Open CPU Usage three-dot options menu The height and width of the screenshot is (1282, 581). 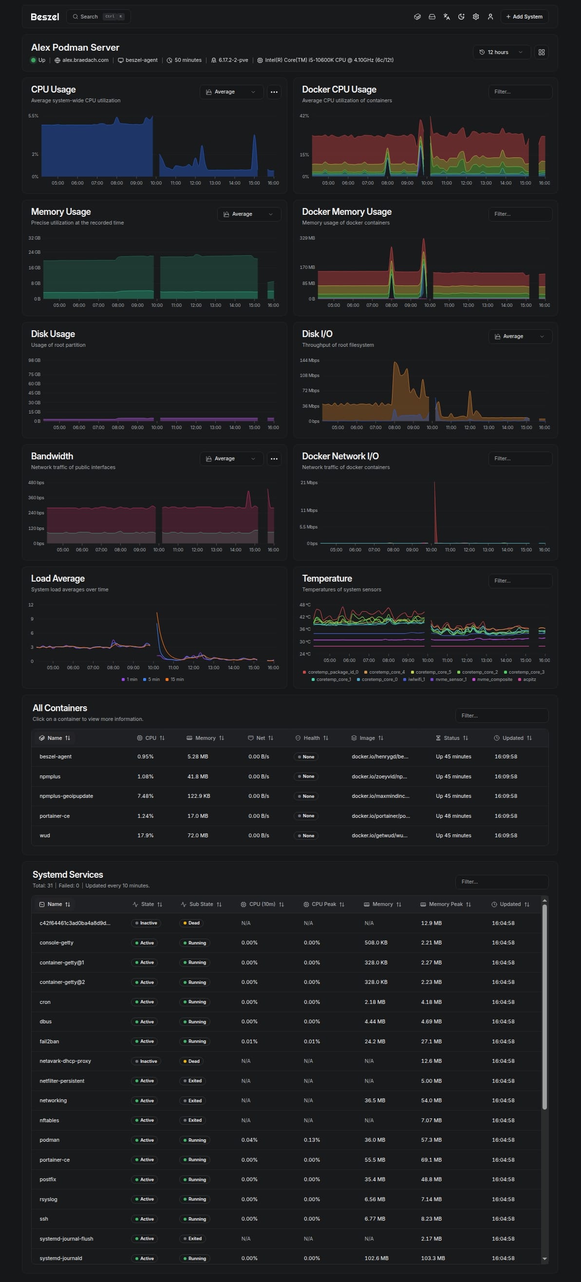(274, 92)
